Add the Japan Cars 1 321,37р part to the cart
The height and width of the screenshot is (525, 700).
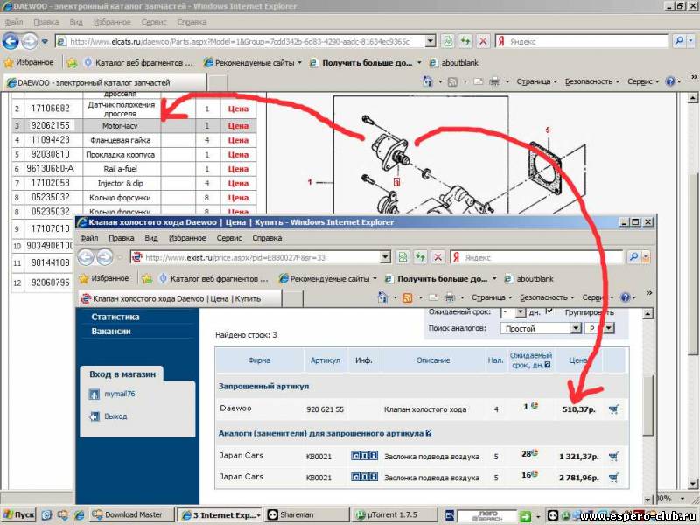(x=614, y=456)
